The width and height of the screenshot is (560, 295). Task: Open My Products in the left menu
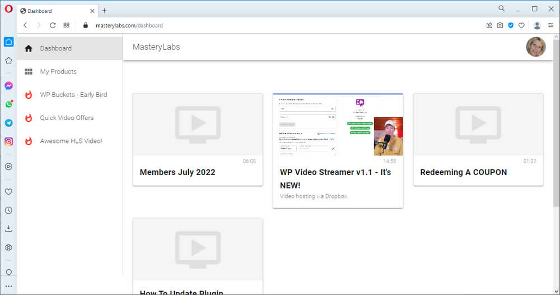(70, 72)
